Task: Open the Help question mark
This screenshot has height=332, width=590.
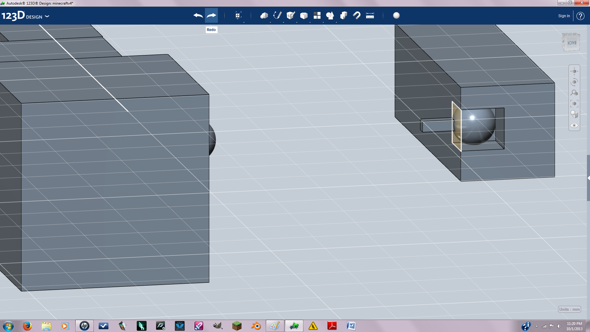Action: coord(580,16)
